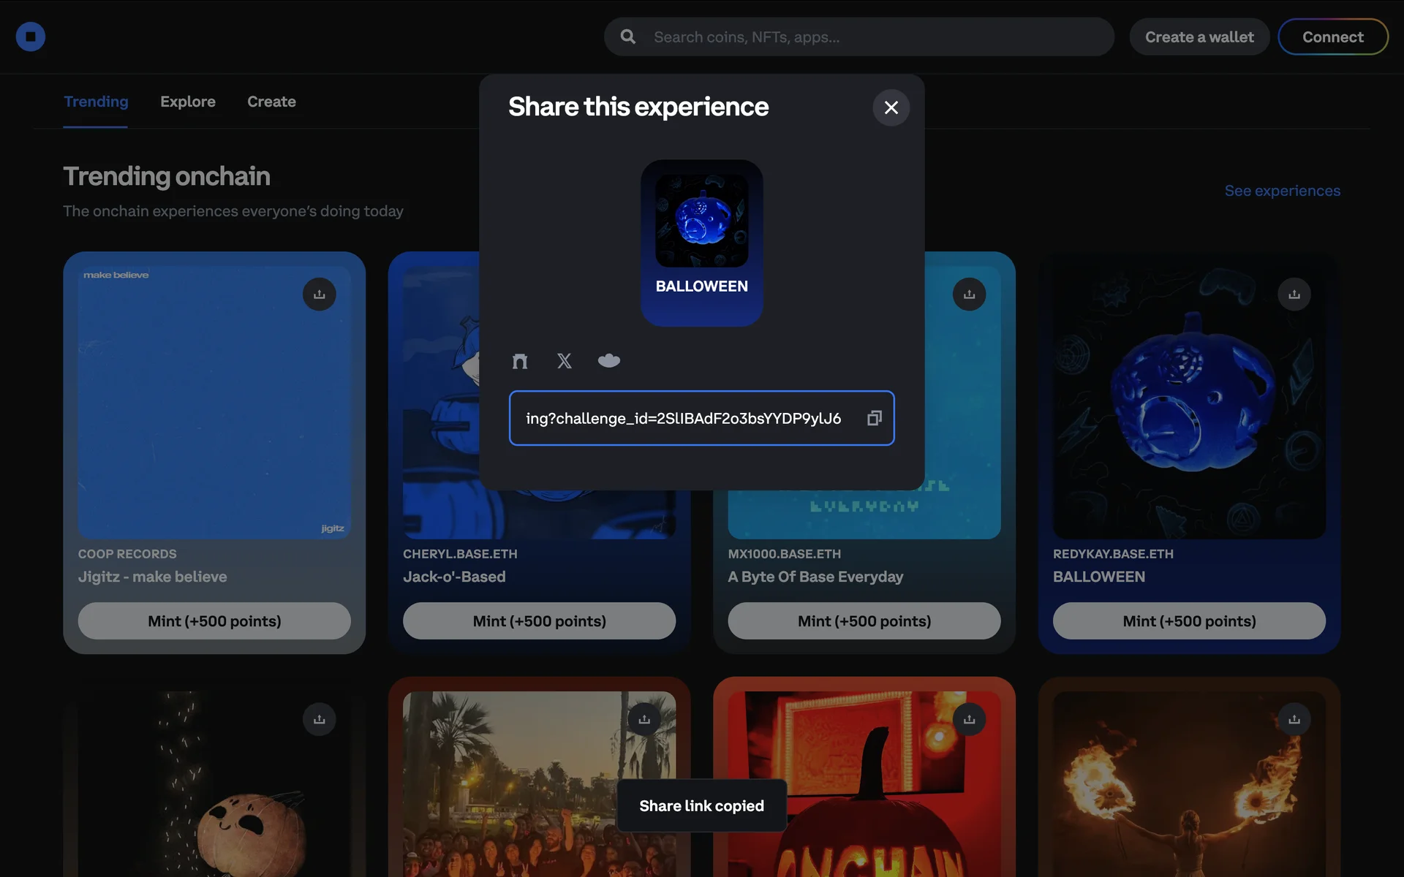Click share icon on Jigitz make believe card
Viewport: 1404px width, 877px height.
[x=320, y=295]
